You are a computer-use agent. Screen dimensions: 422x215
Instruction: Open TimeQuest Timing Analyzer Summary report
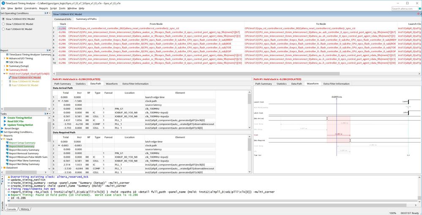(x=30, y=55)
